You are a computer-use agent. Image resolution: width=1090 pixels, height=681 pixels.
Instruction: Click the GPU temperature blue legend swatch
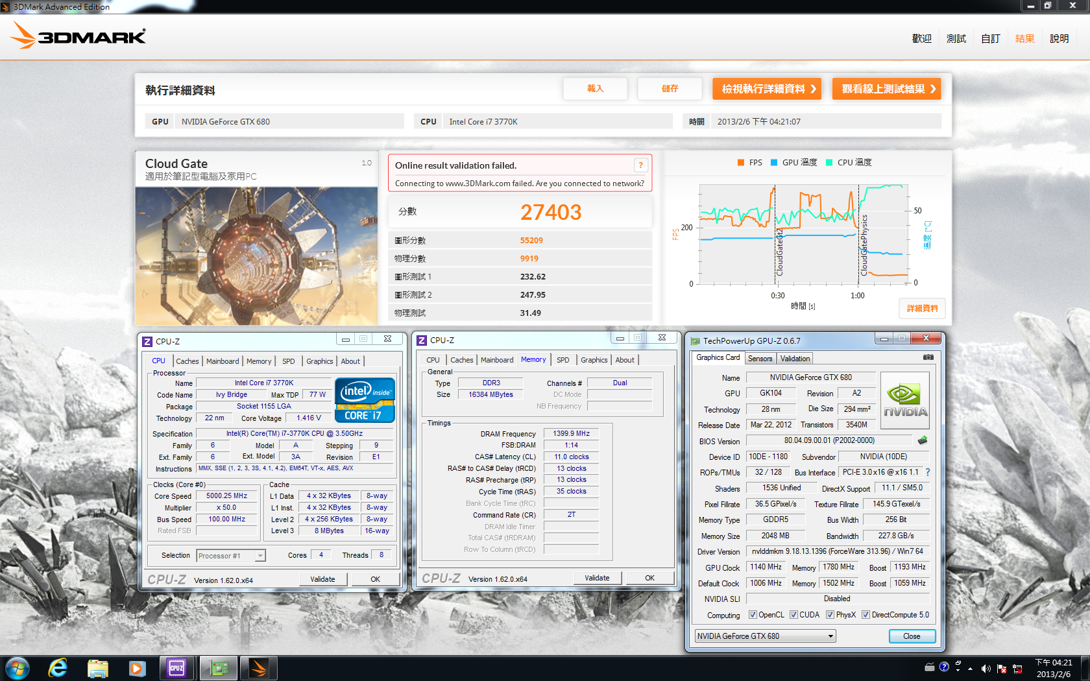click(774, 163)
